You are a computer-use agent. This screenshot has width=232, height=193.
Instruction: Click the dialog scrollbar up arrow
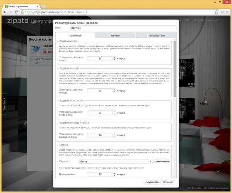[175, 40]
